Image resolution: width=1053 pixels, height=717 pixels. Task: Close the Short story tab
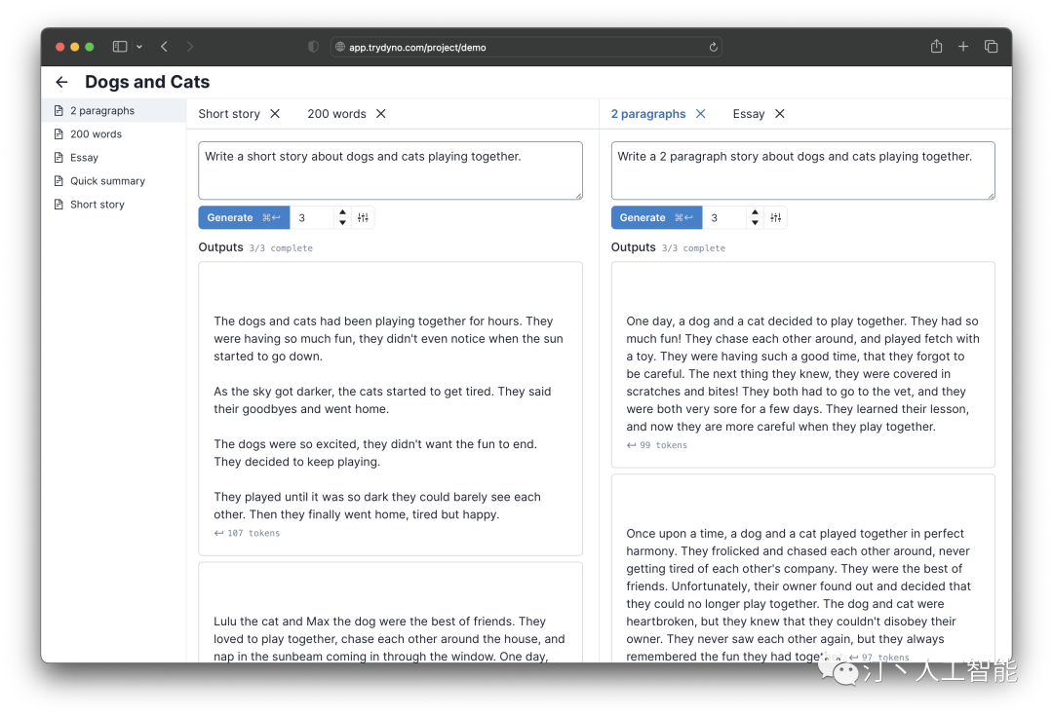coord(275,114)
